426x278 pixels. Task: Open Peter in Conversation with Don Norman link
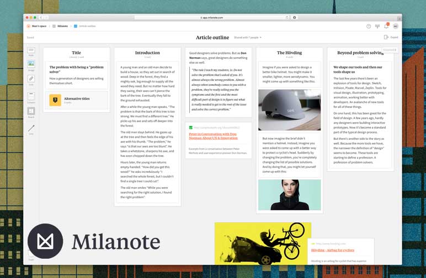tap(213, 136)
